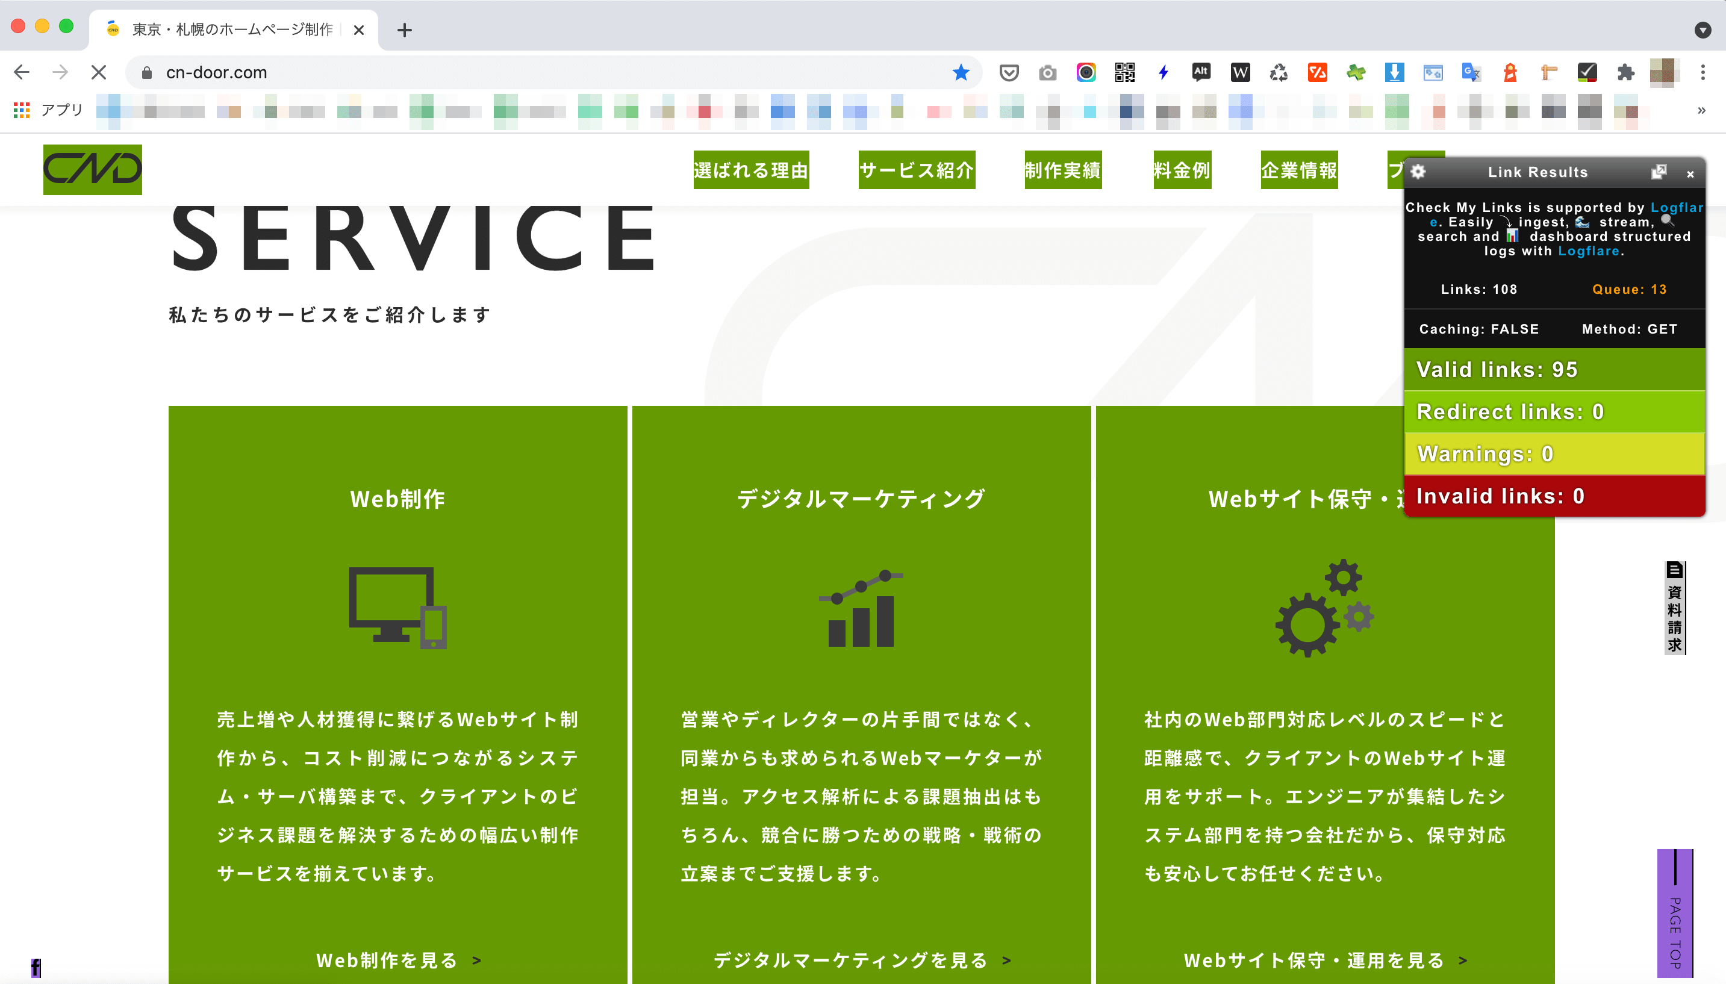Click the CND logo
Image resolution: width=1726 pixels, height=984 pixels.
tap(93, 170)
